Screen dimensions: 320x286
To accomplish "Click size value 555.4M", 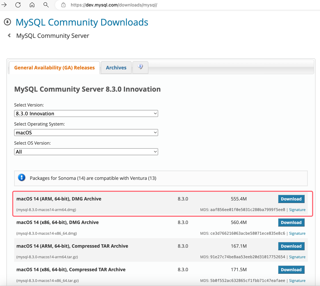I will 239,199.
